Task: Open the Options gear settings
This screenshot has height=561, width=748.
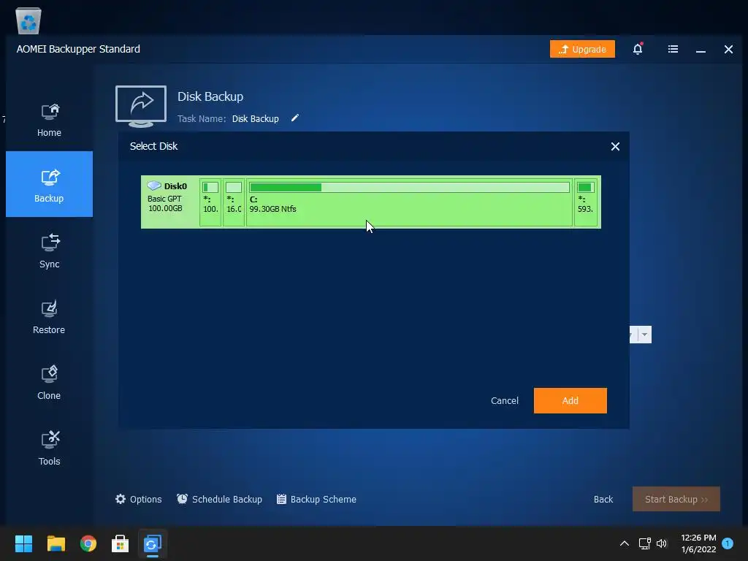Action: 138,499
